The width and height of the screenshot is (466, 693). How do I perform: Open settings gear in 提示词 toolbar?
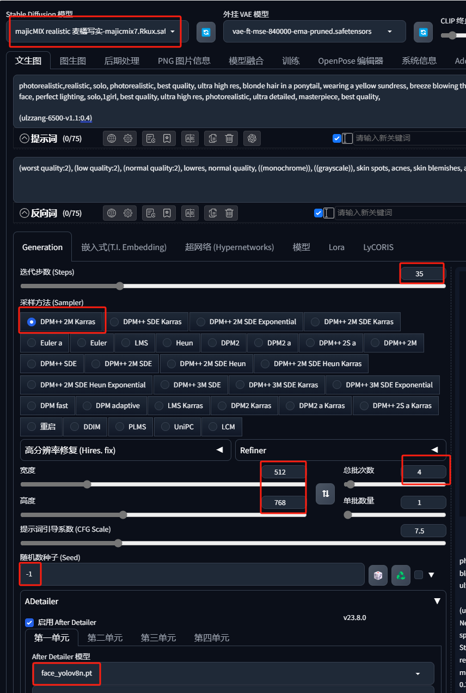coord(128,138)
